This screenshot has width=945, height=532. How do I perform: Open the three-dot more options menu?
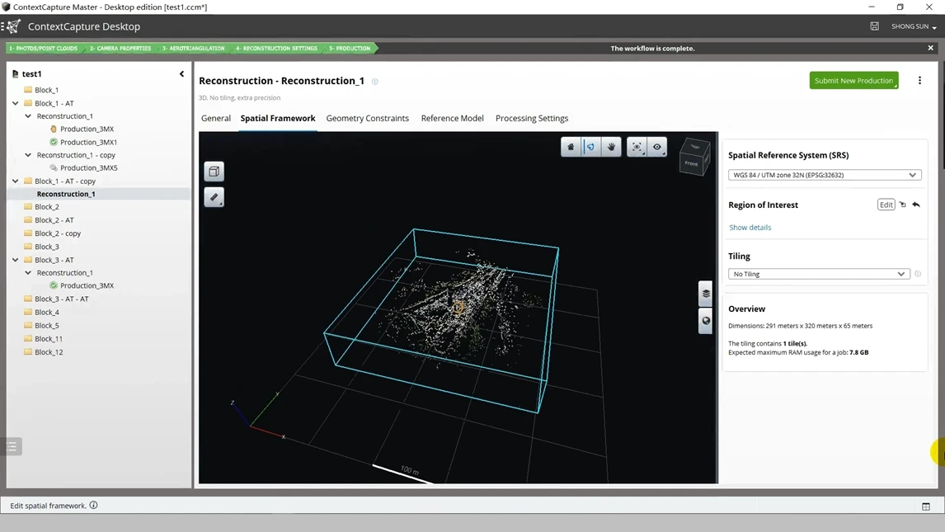919,81
